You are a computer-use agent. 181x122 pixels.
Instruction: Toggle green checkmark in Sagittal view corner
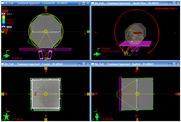pyautogui.click(x=93, y=120)
